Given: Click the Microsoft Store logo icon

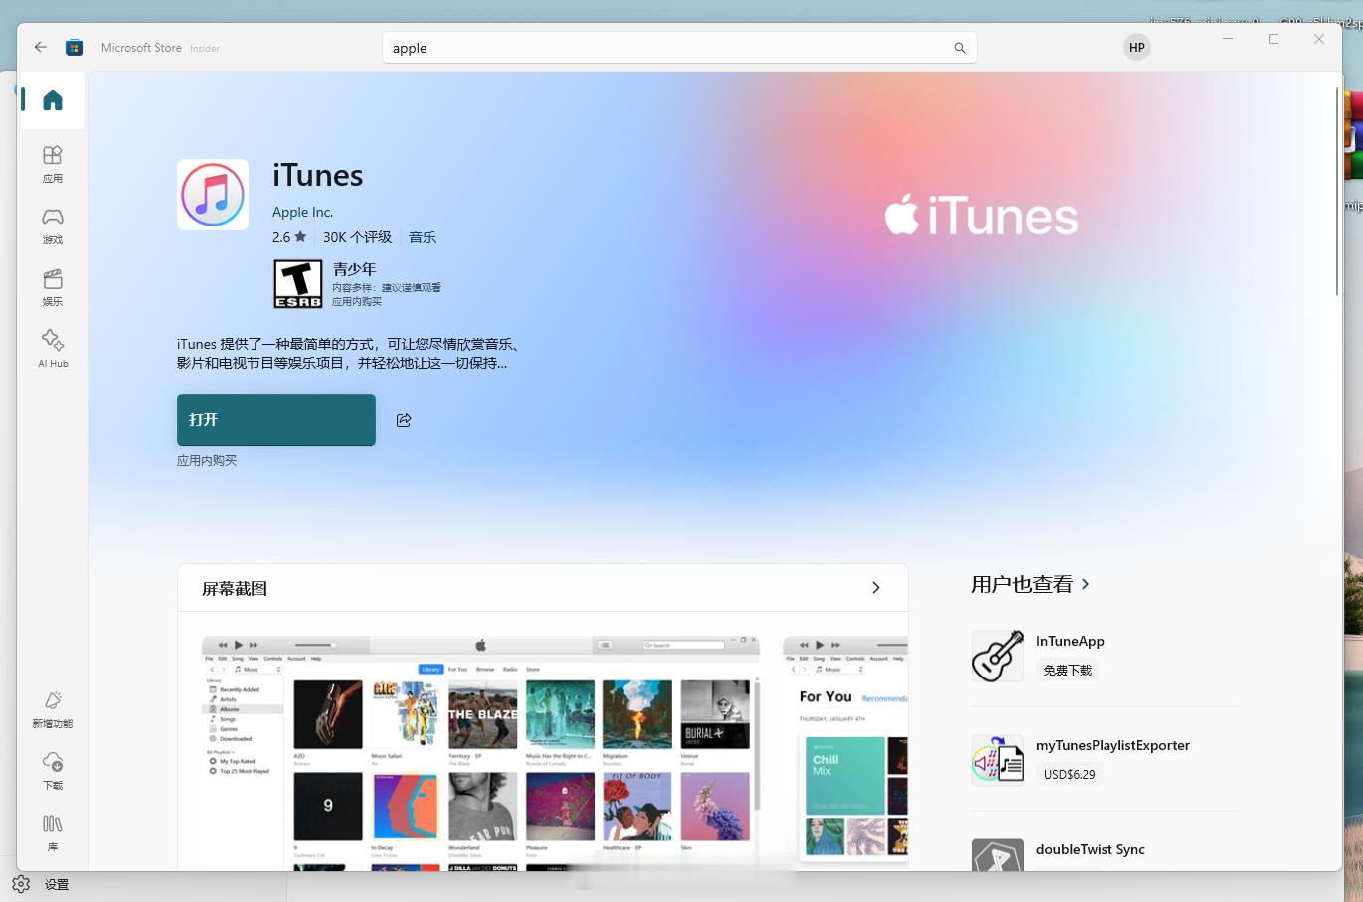Looking at the screenshot, I should pos(74,47).
